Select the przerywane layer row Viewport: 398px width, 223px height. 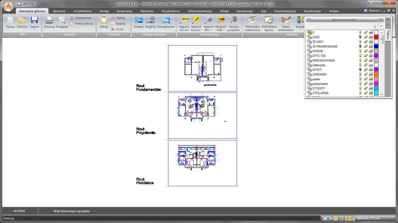click(343, 84)
